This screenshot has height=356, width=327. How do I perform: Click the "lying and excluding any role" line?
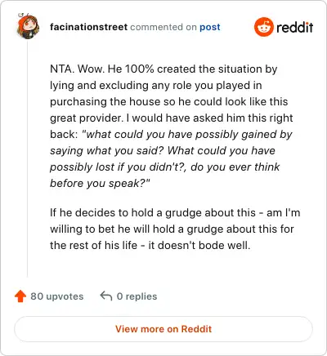156,85
